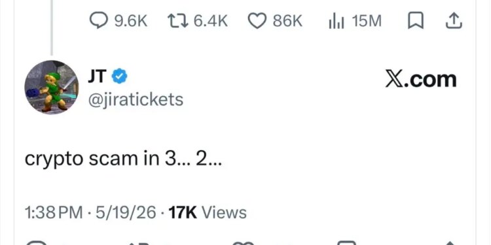The image size is (491, 245).
Task: Bookmark the post with the bookmark icon
Action: pyautogui.click(x=416, y=22)
